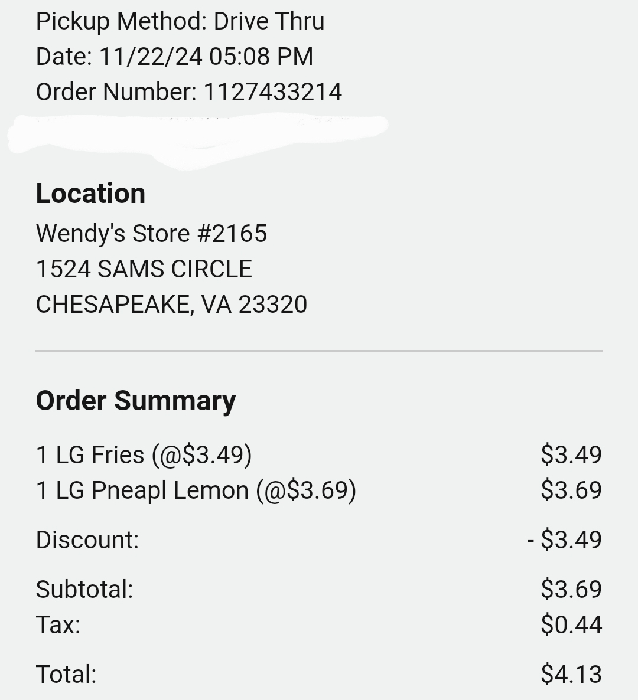
Task: Click the Pickup Method Drive Thru line
Action: [x=180, y=21]
